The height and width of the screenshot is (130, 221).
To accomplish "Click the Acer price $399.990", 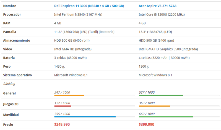I will (x=146, y=124).
